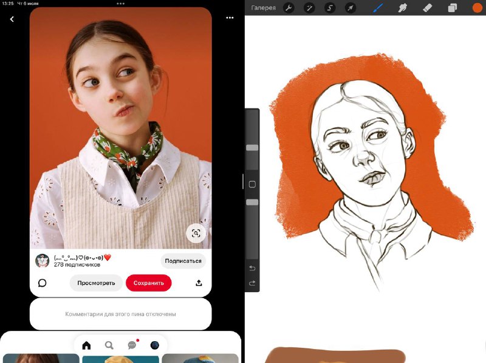
Task: Open the Галерея gallery view
Action: pos(263,8)
